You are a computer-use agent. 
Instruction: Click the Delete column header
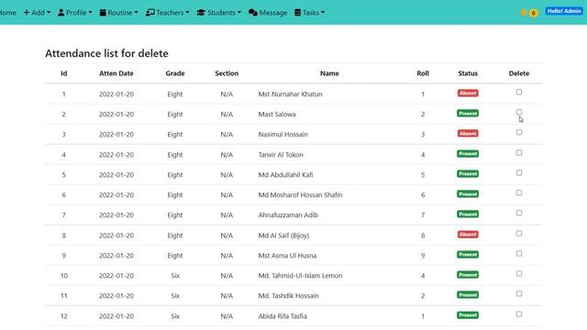pyautogui.click(x=519, y=73)
